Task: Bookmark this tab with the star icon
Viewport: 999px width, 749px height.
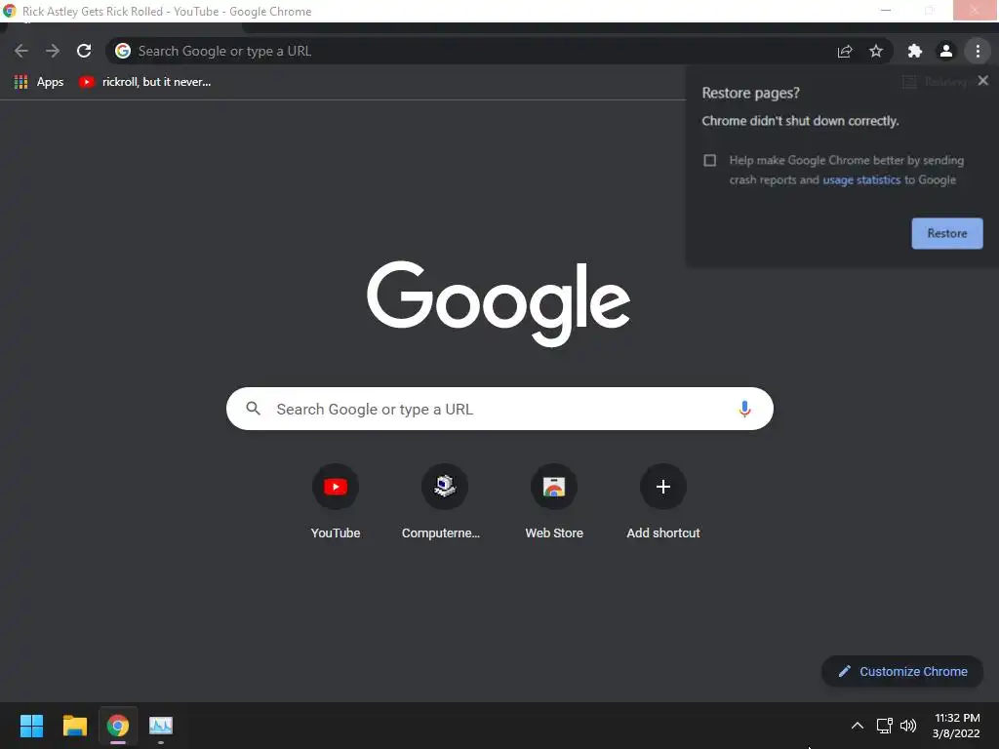Action: [876, 51]
